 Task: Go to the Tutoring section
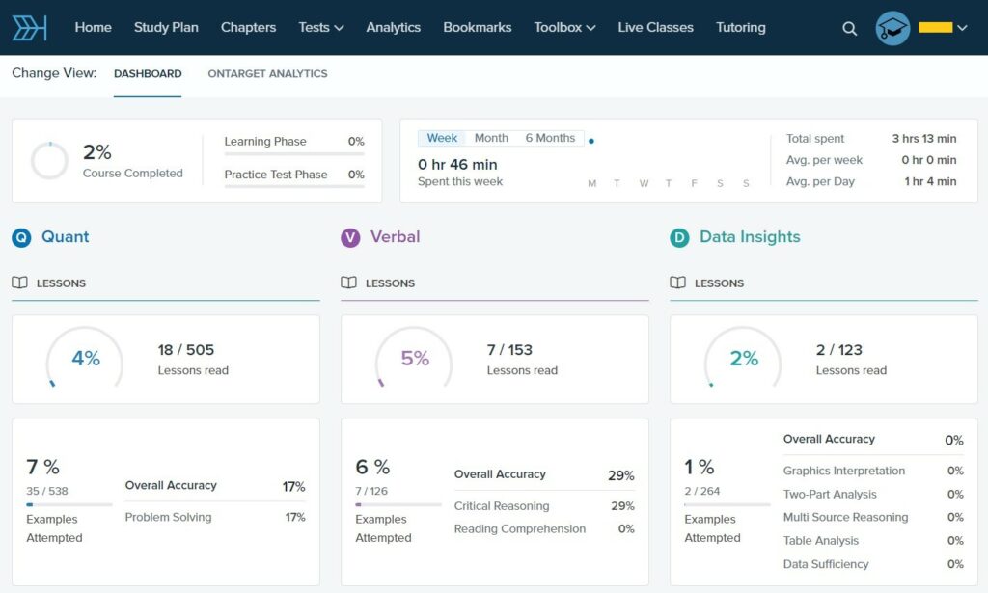tap(740, 27)
